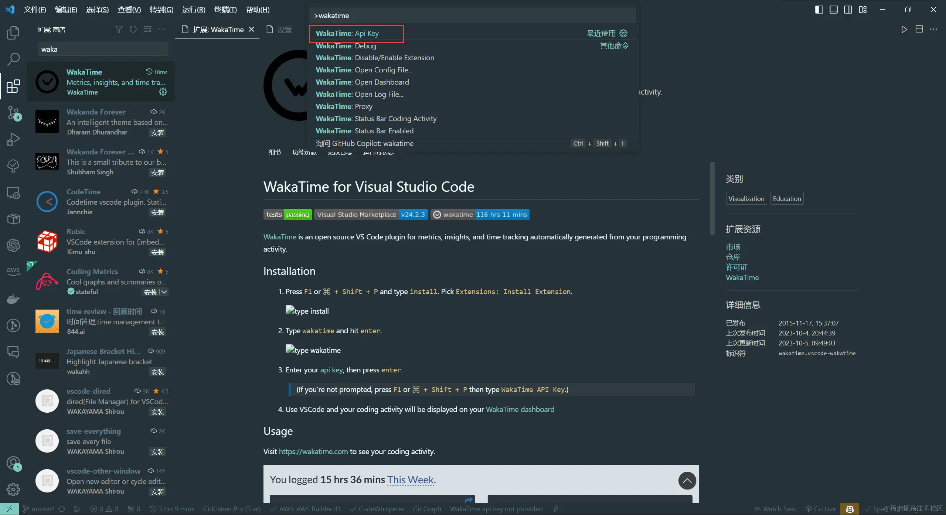Click the Copilot icon in status bar
Viewport: 946px width, 515px height.
click(x=850, y=509)
